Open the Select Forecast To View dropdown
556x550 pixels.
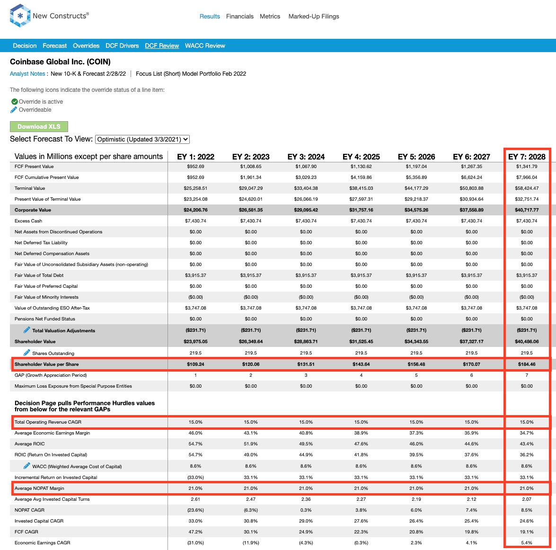[142, 139]
